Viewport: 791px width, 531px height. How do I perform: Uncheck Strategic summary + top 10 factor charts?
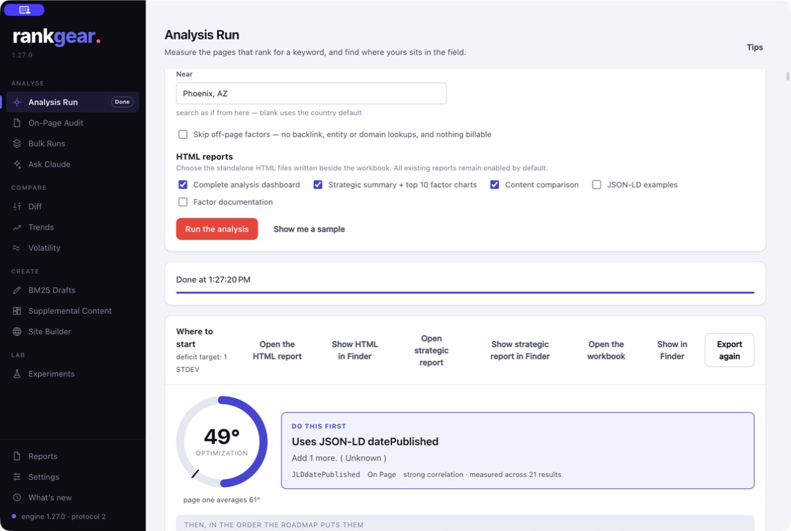tap(318, 185)
